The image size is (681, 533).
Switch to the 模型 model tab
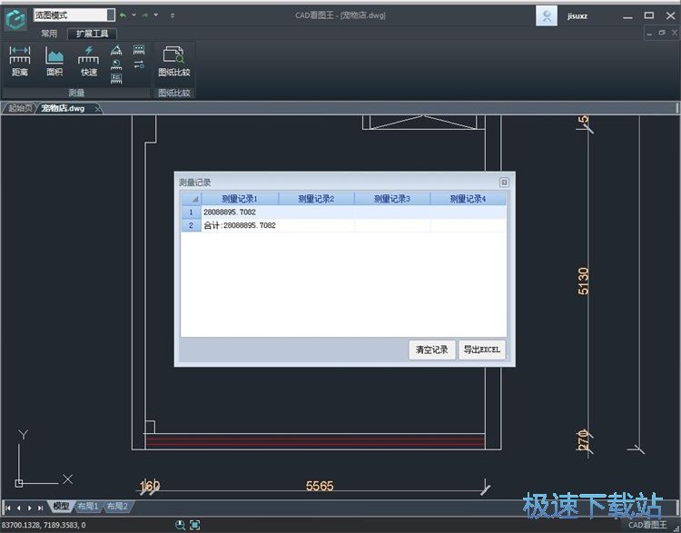[61, 507]
